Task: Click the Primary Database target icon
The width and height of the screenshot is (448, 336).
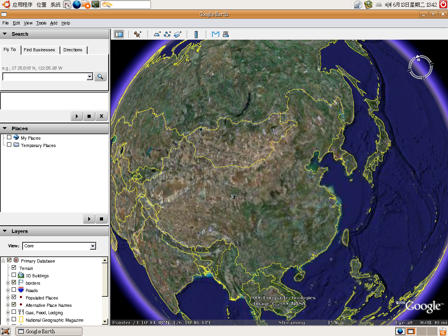Action: [x=16, y=260]
